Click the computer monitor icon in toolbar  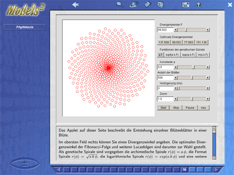[186, 5]
